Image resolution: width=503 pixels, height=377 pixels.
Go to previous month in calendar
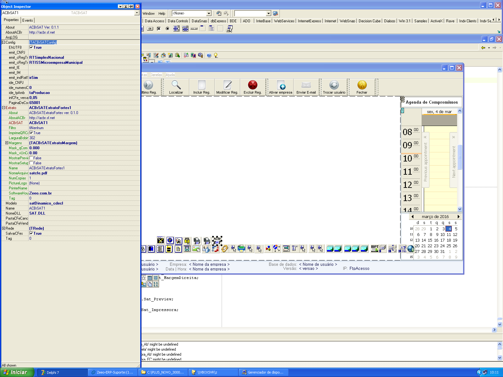point(412,217)
